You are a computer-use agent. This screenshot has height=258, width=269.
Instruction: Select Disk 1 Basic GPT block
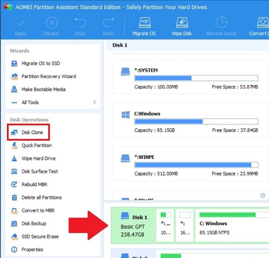[x=133, y=225]
